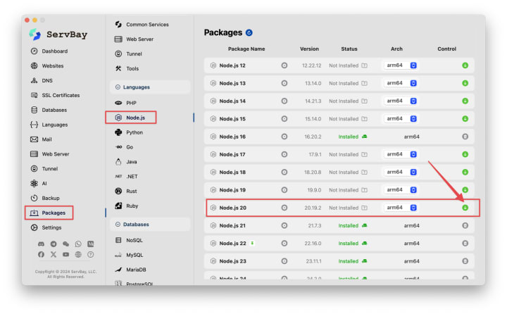Click the green download icon for Node.js 14
The height and width of the screenshot is (314, 507).
click(465, 101)
